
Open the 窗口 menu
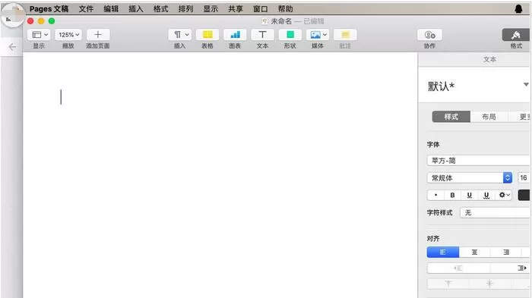coord(261,9)
